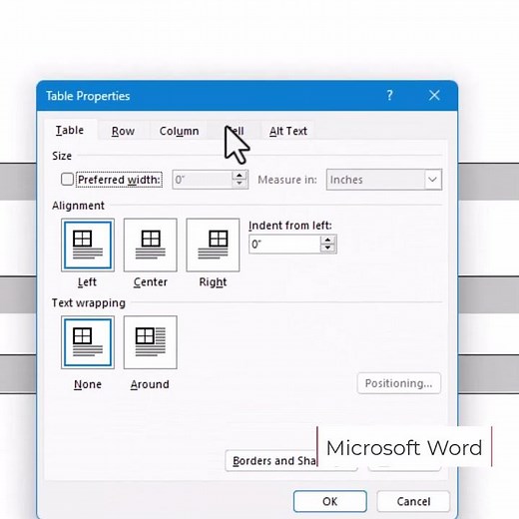Click the None wrapping label

(x=88, y=384)
